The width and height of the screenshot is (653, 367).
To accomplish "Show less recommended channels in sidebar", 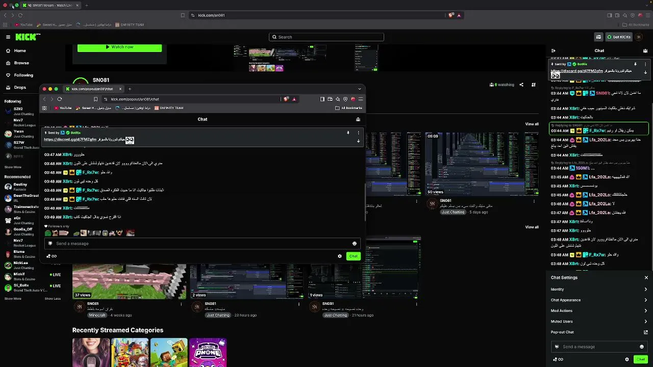I will (53, 299).
